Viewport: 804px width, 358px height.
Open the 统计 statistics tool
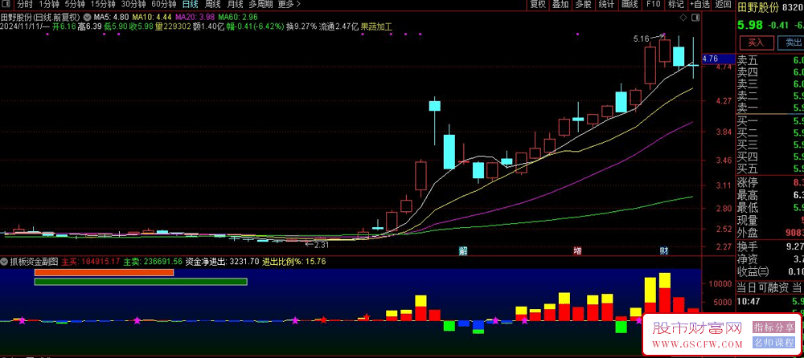(x=606, y=5)
